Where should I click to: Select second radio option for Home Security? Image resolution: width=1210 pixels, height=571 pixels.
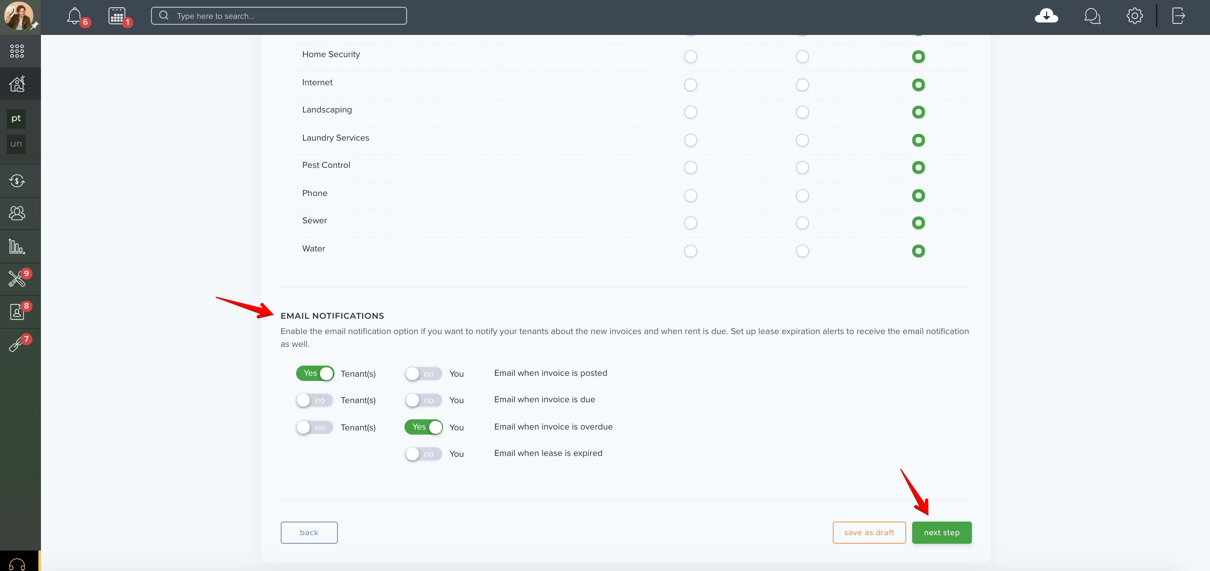point(802,57)
